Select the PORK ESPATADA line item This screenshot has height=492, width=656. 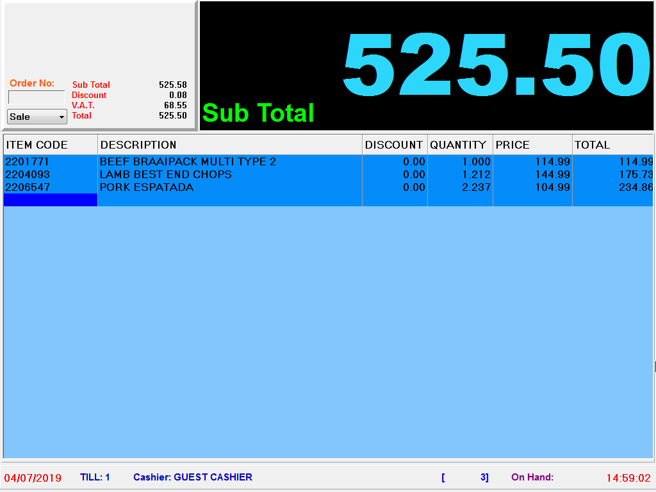(147, 187)
